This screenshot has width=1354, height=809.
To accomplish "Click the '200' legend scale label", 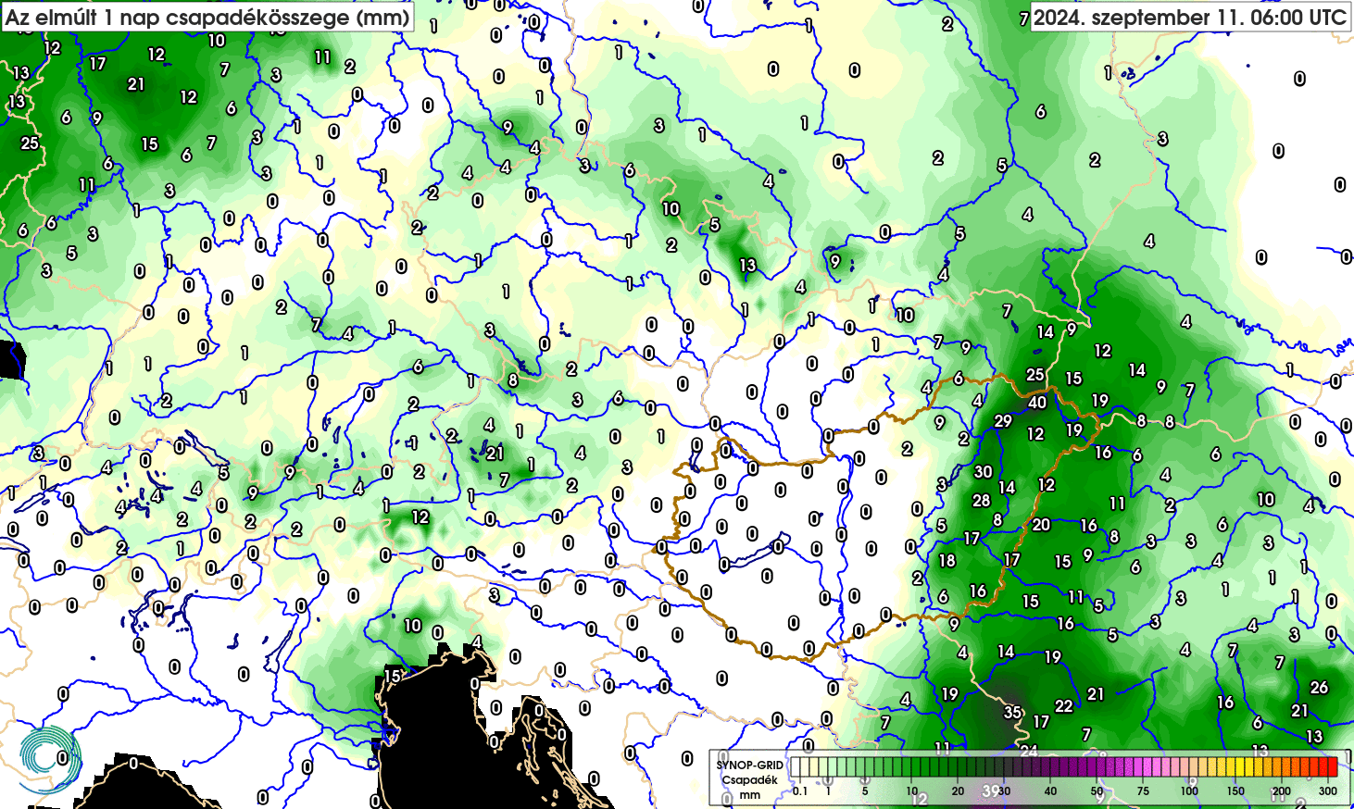I will (x=1281, y=790).
